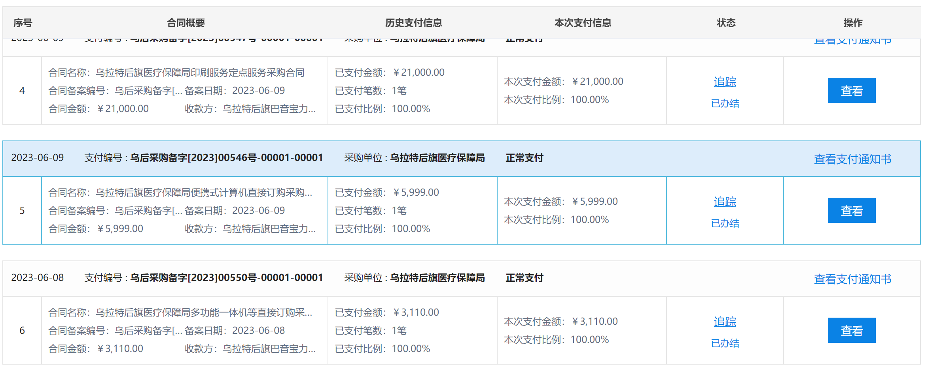The width and height of the screenshot is (926, 365).
Task: Click 本次支付金额 ¥21,000.00 value
Action: pos(597,81)
